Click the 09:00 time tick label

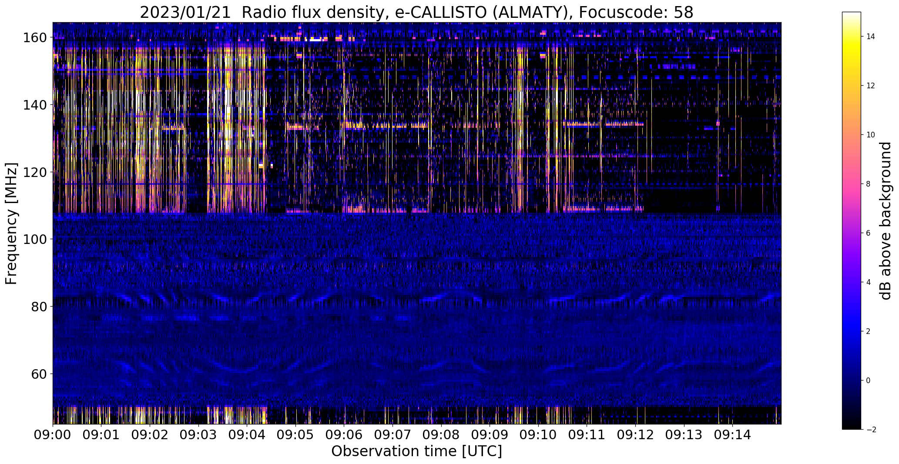[x=53, y=435]
